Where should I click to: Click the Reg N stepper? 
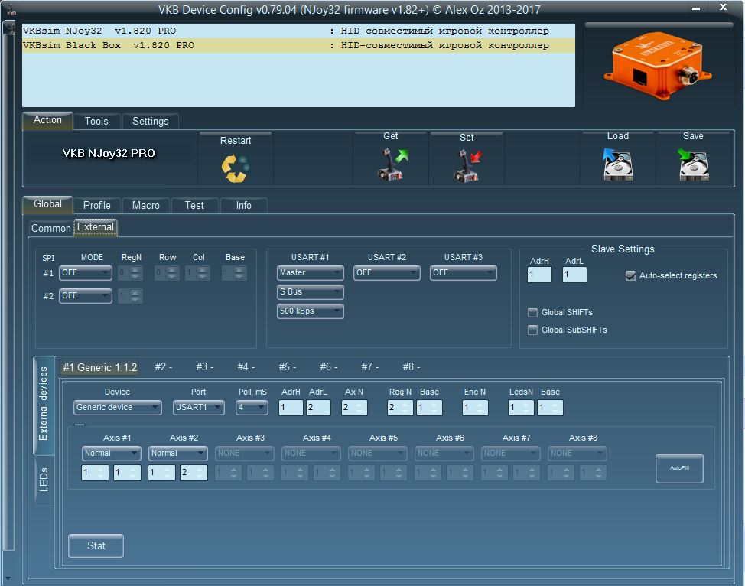click(x=400, y=408)
